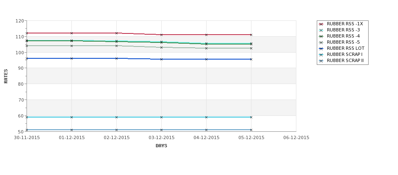
Task: Click SCRAP II data point on 01-12-2015
Action: pyautogui.click(x=71, y=130)
